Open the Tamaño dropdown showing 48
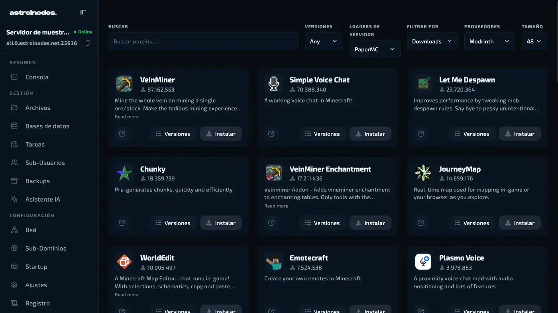The height and width of the screenshot is (313, 558). pyautogui.click(x=534, y=41)
